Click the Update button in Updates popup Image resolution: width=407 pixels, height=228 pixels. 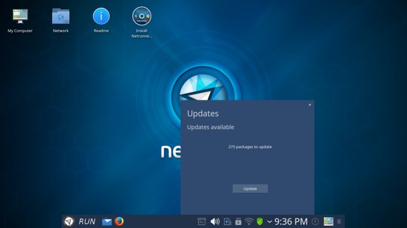[250, 189]
